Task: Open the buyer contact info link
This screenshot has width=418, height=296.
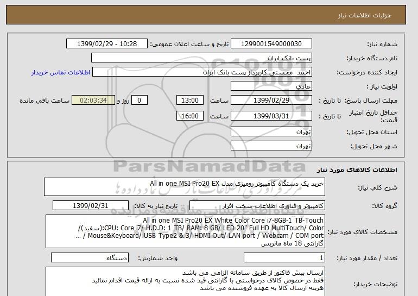Action: 60,73
